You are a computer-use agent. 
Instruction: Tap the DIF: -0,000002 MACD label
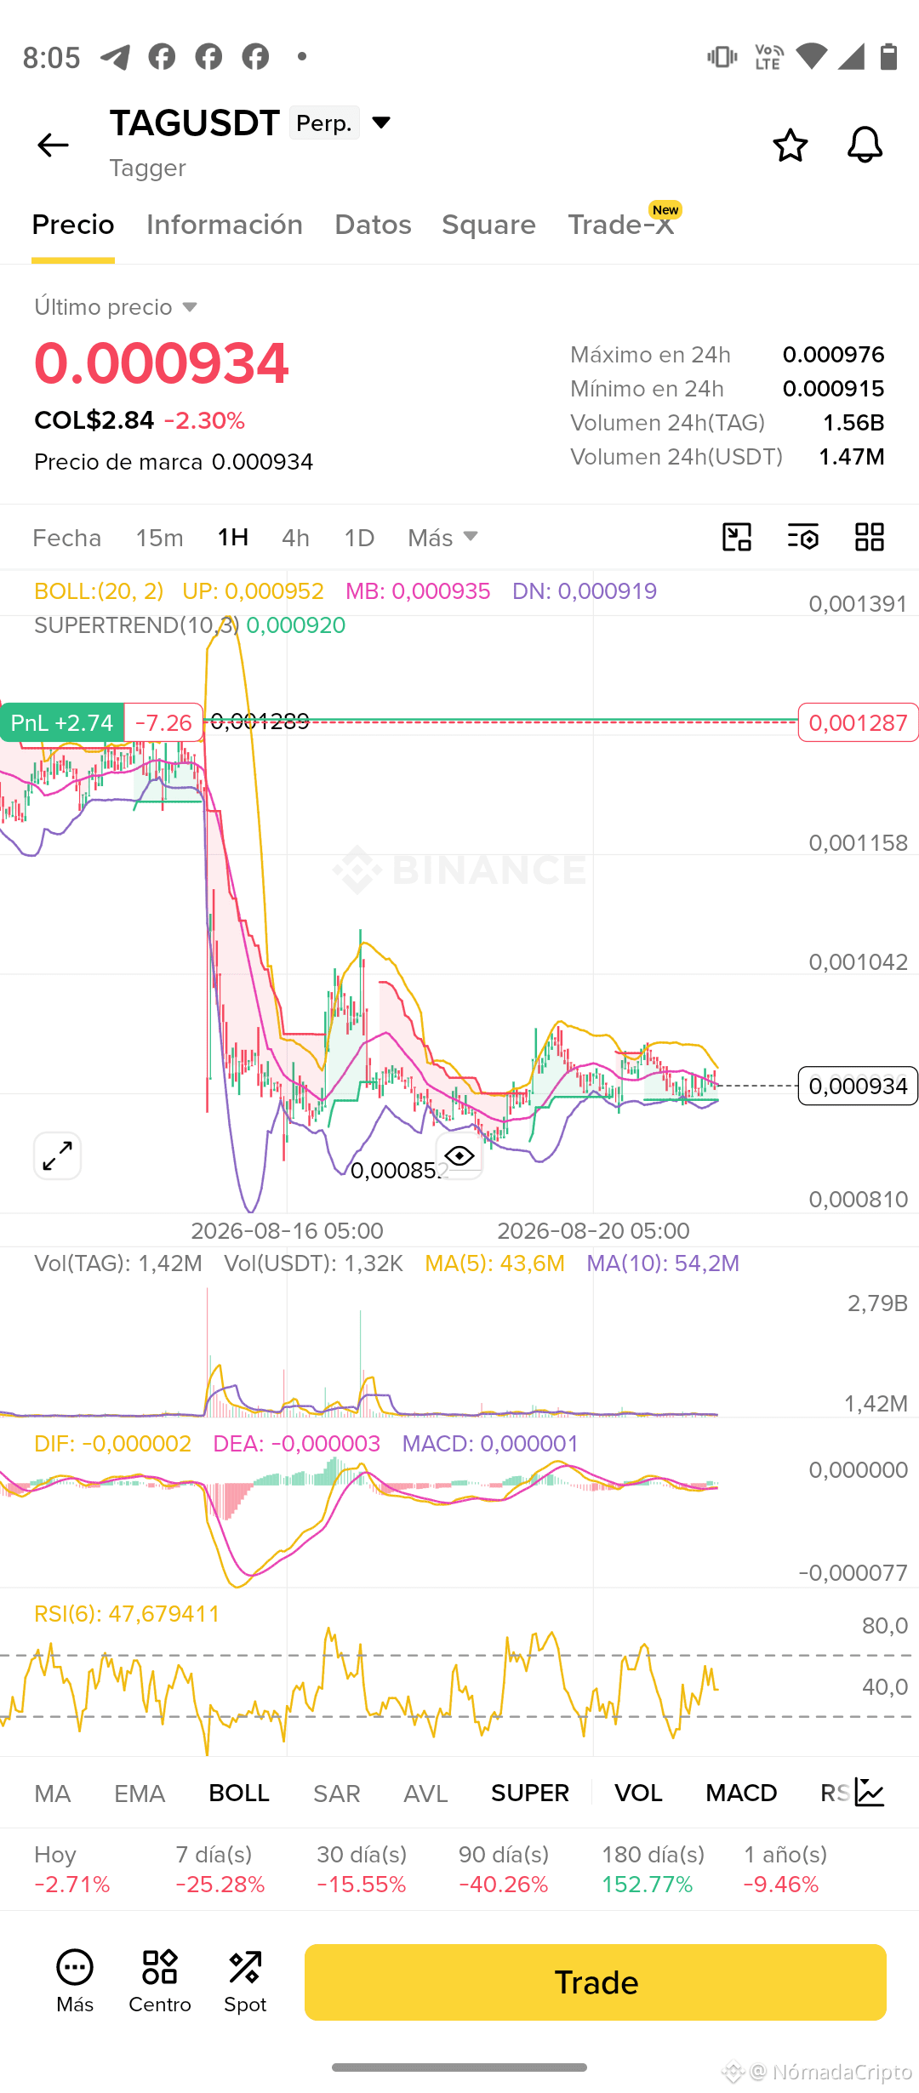(112, 1444)
